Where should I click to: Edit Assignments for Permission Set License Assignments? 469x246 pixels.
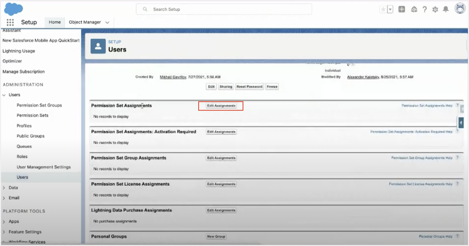coord(221,184)
